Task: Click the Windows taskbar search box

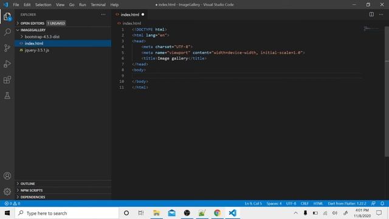Action: click(x=67, y=213)
